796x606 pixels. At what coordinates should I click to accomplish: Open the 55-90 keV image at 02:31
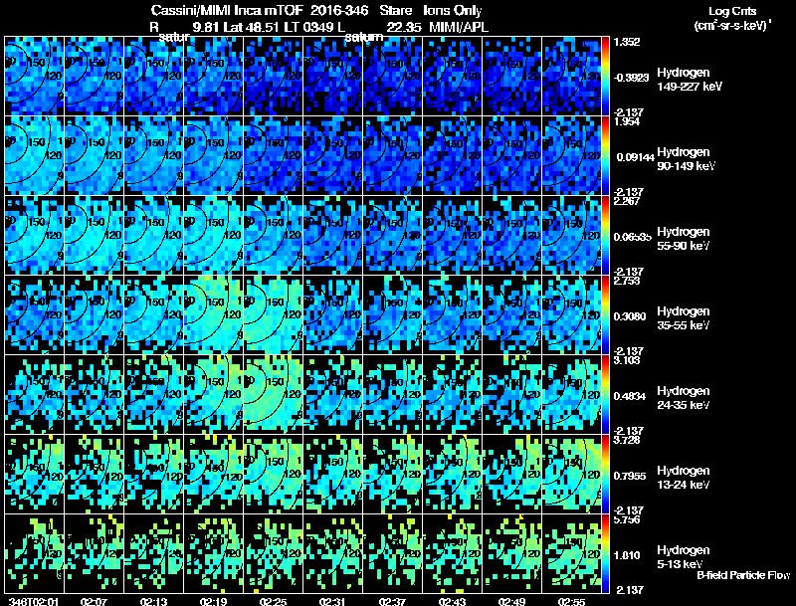coord(332,236)
